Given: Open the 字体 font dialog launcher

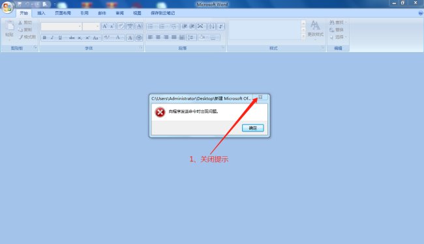Looking at the screenshot, I should [x=141, y=47].
